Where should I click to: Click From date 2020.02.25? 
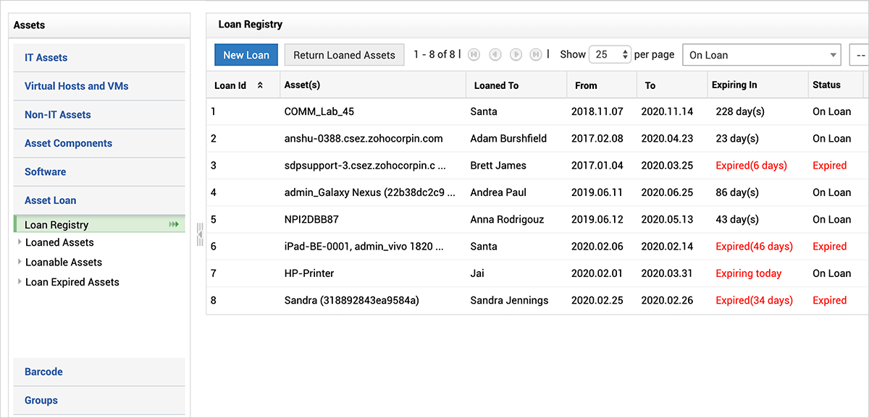[597, 300]
